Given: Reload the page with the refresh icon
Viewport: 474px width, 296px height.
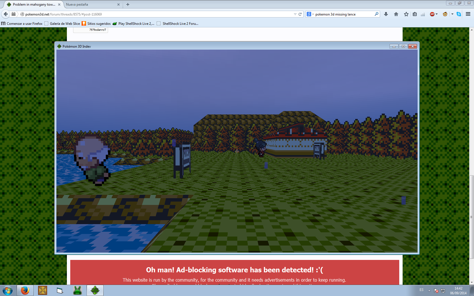Looking at the screenshot, I should point(300,14).
